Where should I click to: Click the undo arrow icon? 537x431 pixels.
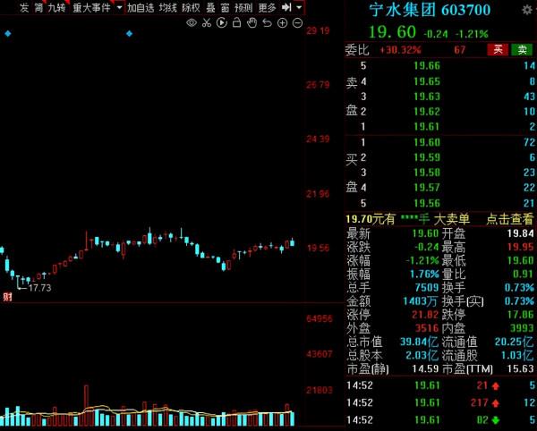coord(268,22)
